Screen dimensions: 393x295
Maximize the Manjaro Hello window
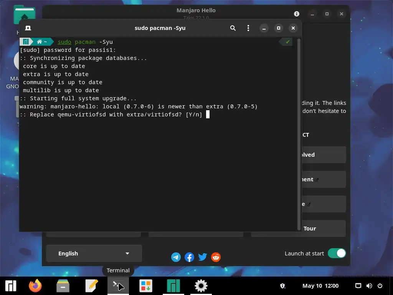327,14
